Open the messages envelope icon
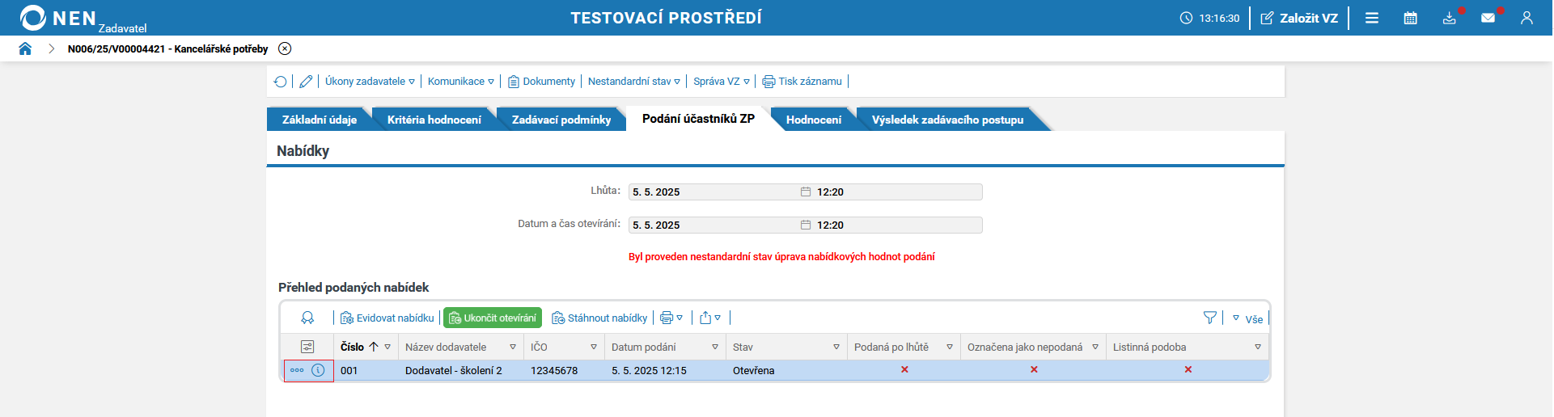The image size is (1554, 417). 1488,18
